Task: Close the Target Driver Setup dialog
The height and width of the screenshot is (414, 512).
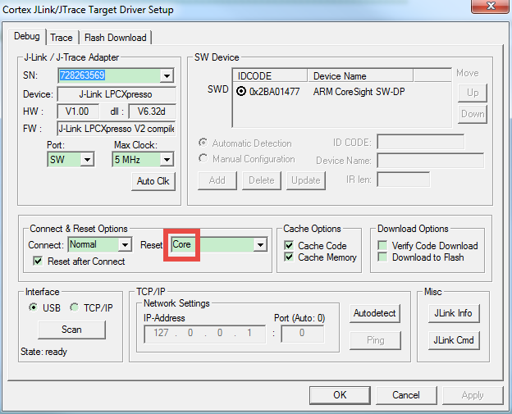Action: tap(491, 6)
